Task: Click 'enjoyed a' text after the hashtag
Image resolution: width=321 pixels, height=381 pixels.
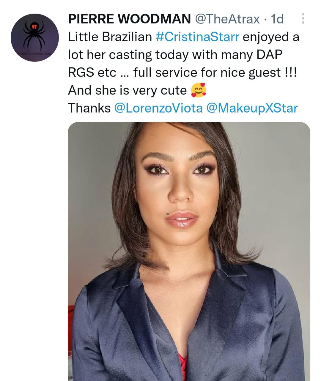Action: (x=271, y=37)
